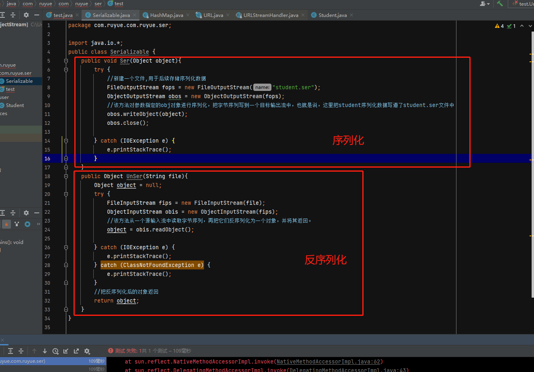Open the test history clock icon
Screen dimensions: 534x372
[55, 351]
